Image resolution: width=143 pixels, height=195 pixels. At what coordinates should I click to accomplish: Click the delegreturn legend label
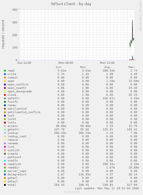point(17,175)
